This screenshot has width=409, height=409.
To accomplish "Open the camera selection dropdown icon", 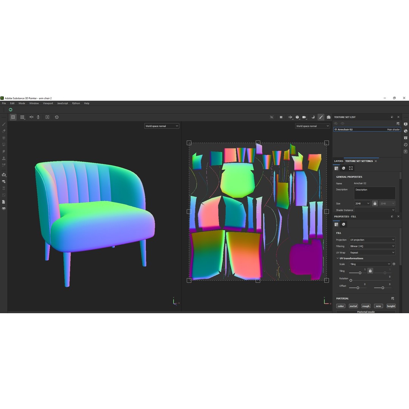I will tap(304, 117).
